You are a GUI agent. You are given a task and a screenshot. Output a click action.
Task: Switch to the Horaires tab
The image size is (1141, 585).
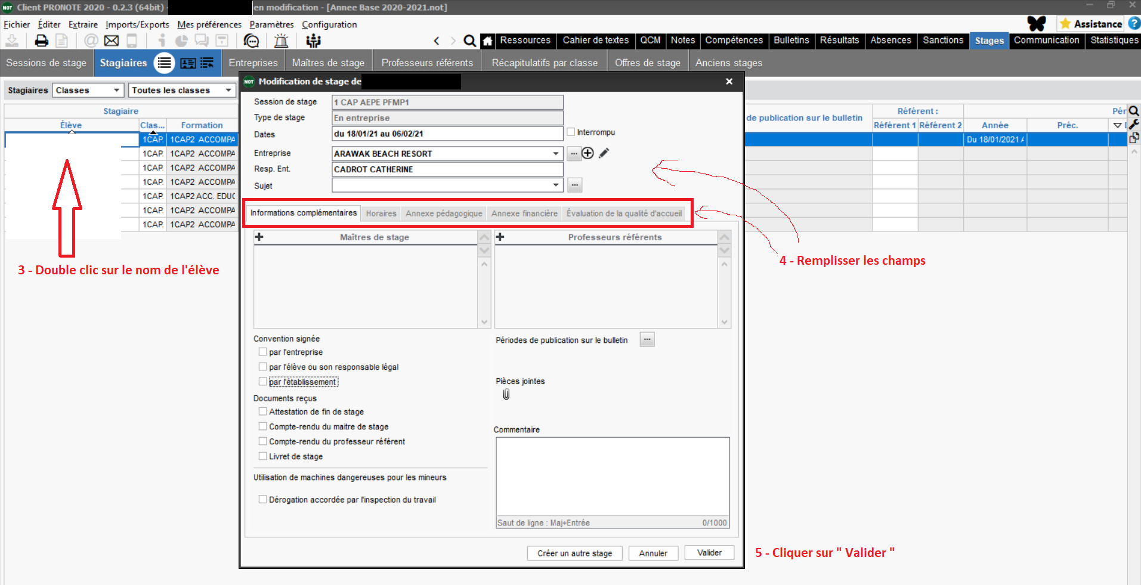click(x=381, y=213)
